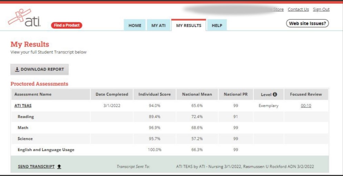Click the 65.6% national mean value
Viewport: 343px width, 176px height.
click(x=197, y=106)
